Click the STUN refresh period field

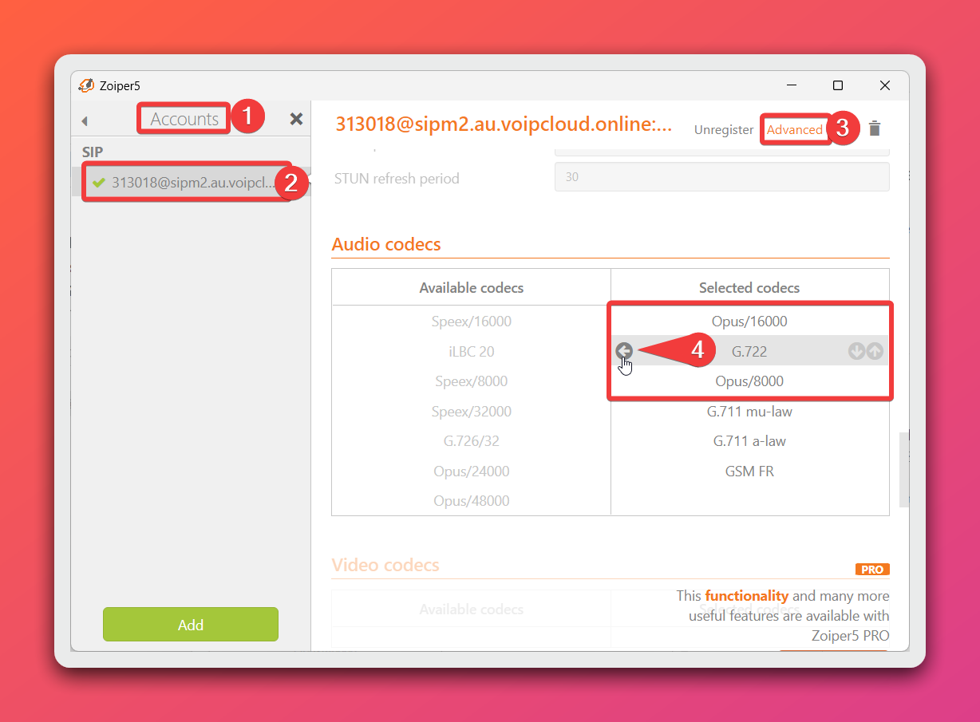[x=722, y=177]
